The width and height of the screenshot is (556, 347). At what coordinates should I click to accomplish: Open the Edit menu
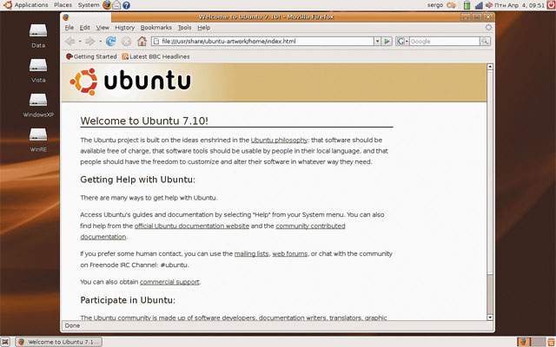[x=84, y=28]
